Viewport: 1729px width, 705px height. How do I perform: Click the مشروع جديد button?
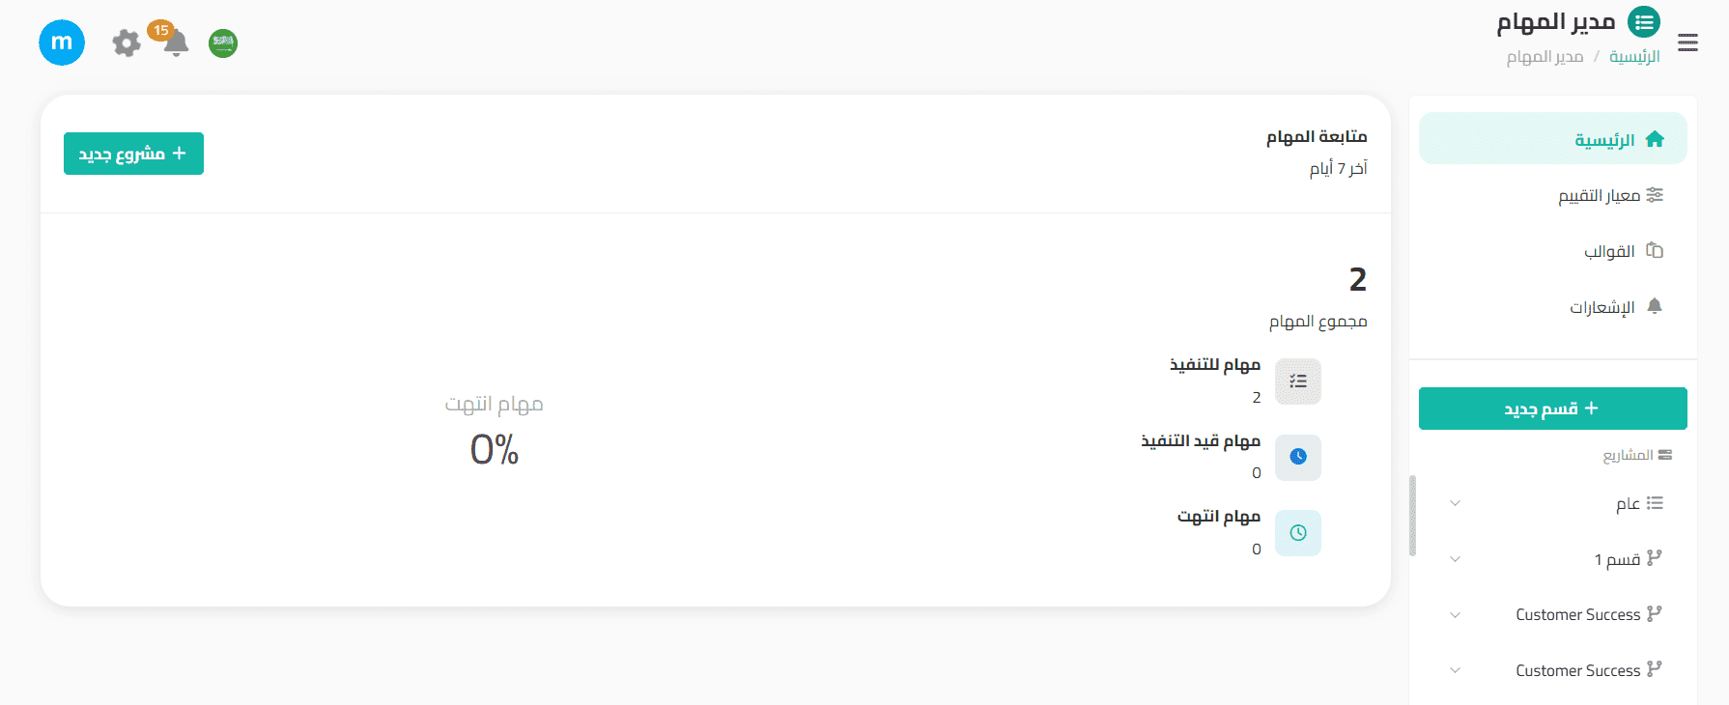pos(133,154)
